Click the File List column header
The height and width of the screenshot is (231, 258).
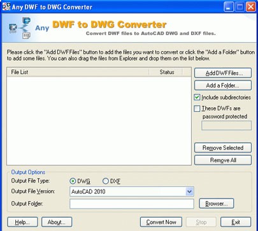point(78,72)
